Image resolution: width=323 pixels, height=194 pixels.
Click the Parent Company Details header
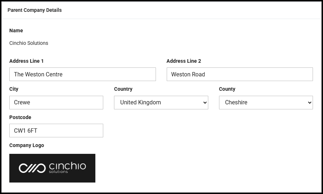point(34,10)
